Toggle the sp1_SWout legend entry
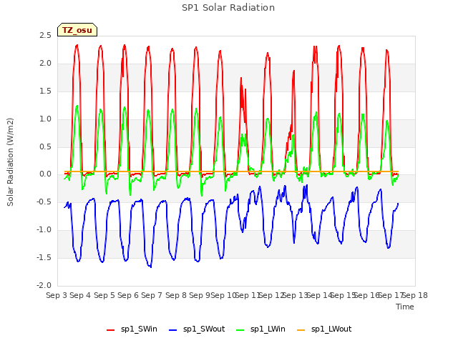Screen dimensions: 458x343 pyautogui.click(x=198, y=329)
